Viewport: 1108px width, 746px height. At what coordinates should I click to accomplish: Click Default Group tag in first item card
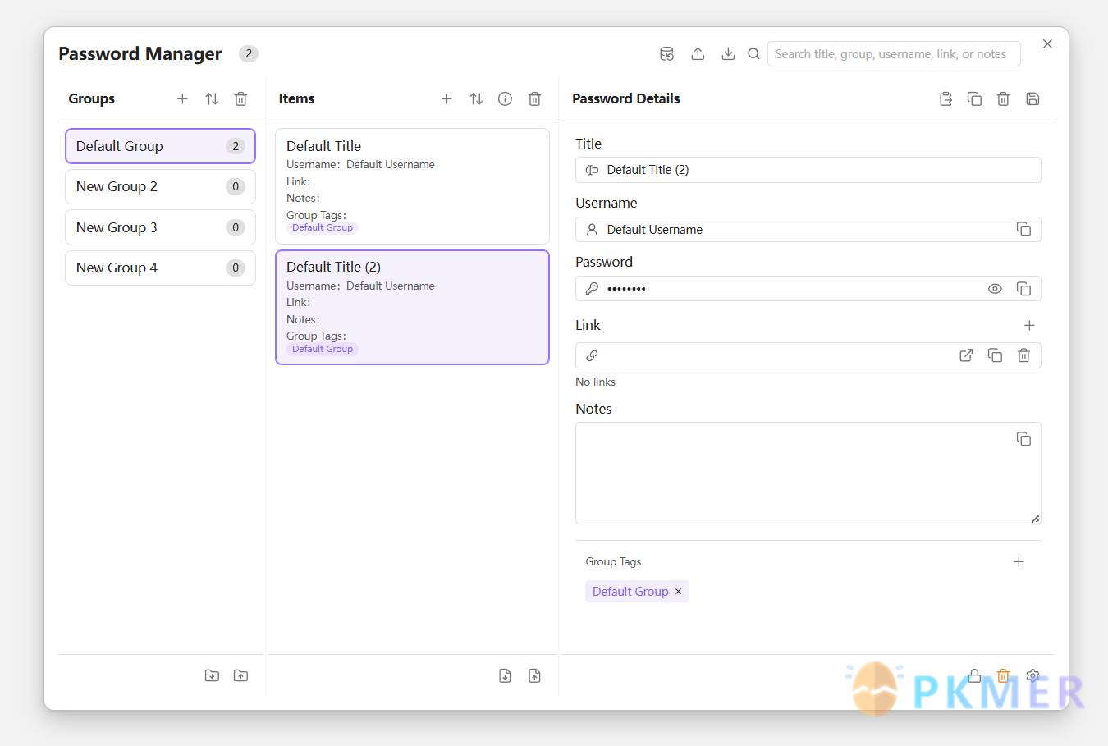[323, 227]
